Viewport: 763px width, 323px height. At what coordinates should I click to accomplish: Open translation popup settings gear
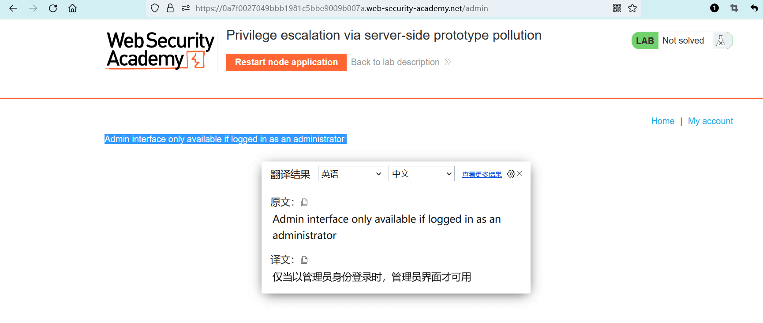(511, 174)
